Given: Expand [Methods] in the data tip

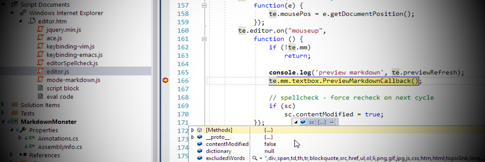Looking at the screenshot, I should click(x=193, y=130).
